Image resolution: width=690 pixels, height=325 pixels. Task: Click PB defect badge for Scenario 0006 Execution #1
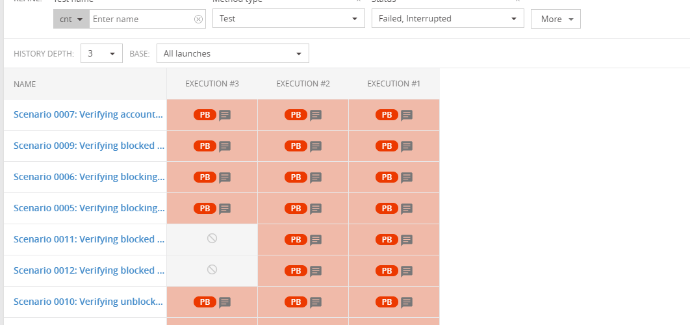[x=387, y=177]
